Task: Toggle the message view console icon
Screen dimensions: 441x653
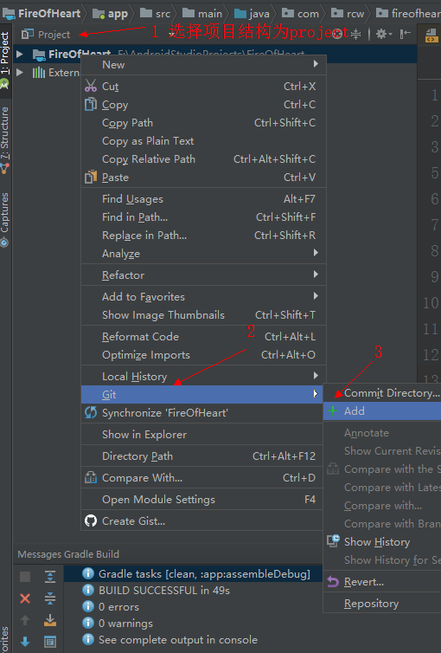Action: [50, 642]
